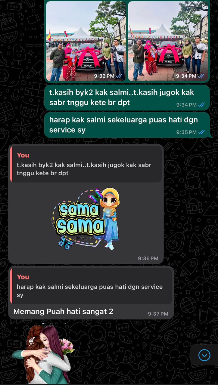
Task: Tap the 9:36 PM timestamp of sticker message
Action: tap(148, 258)
